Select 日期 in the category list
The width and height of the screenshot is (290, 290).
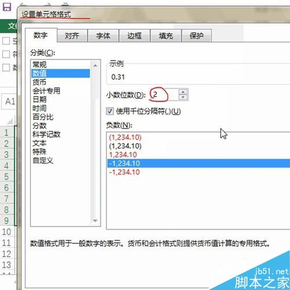[60, 99]
